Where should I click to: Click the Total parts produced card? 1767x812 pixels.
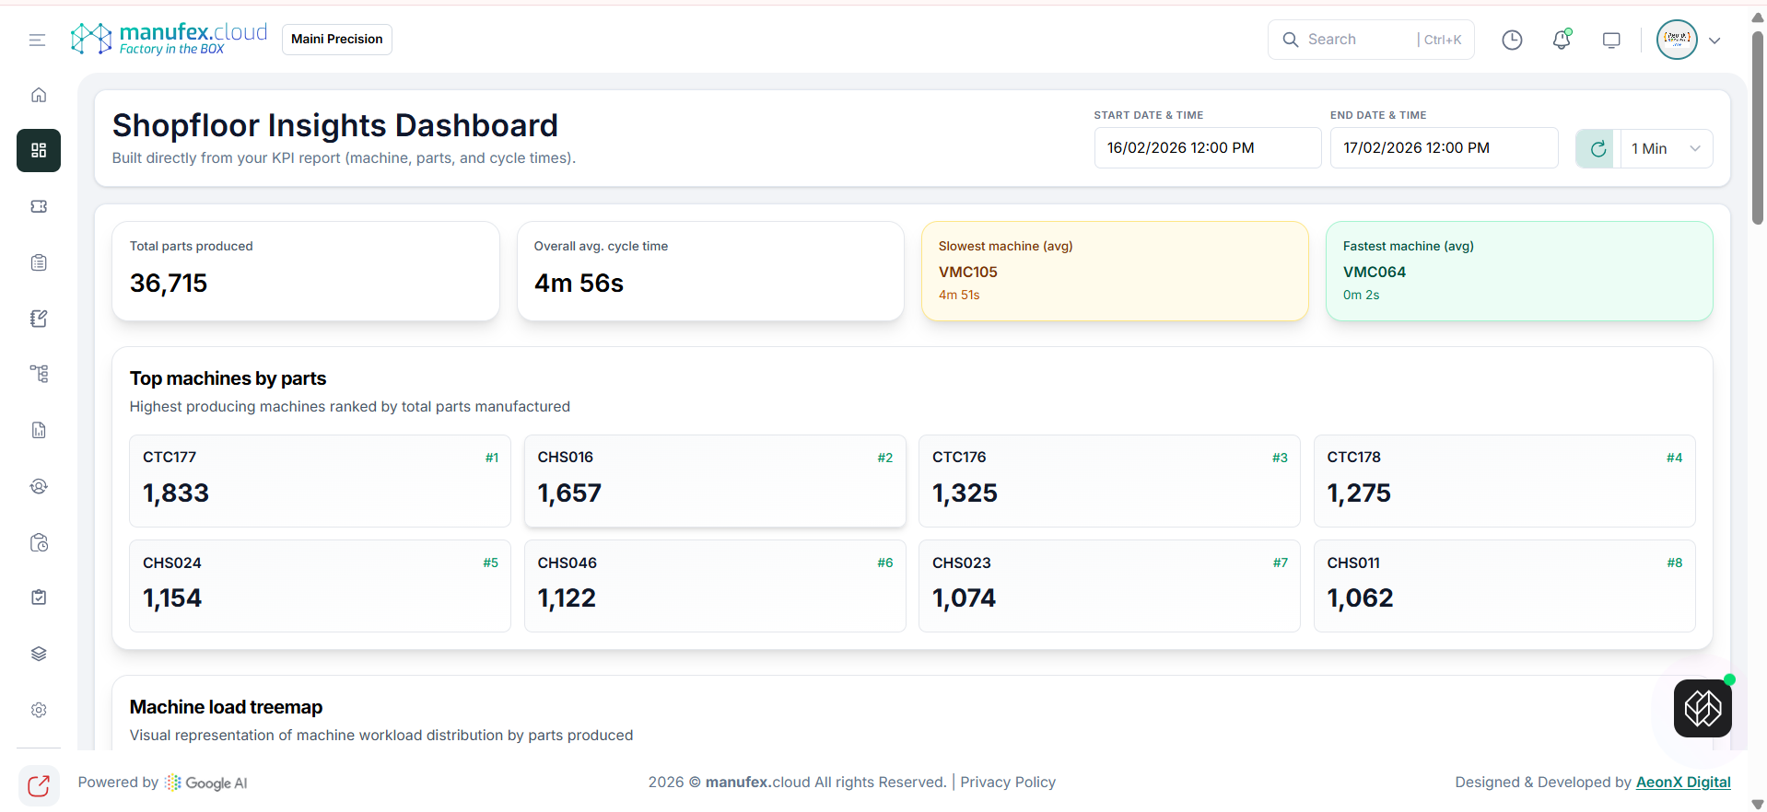306,271
